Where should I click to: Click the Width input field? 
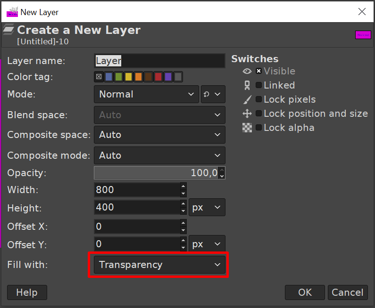[137, 190]
